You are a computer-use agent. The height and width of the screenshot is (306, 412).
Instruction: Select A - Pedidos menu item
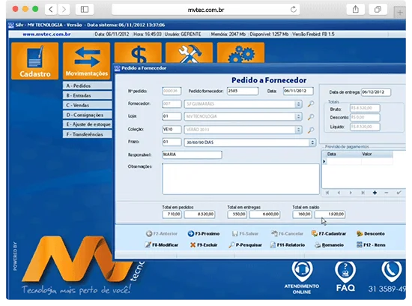click(x=87, y=85)
